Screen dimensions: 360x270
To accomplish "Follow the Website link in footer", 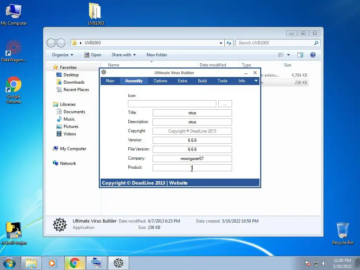I will point(178,183).
